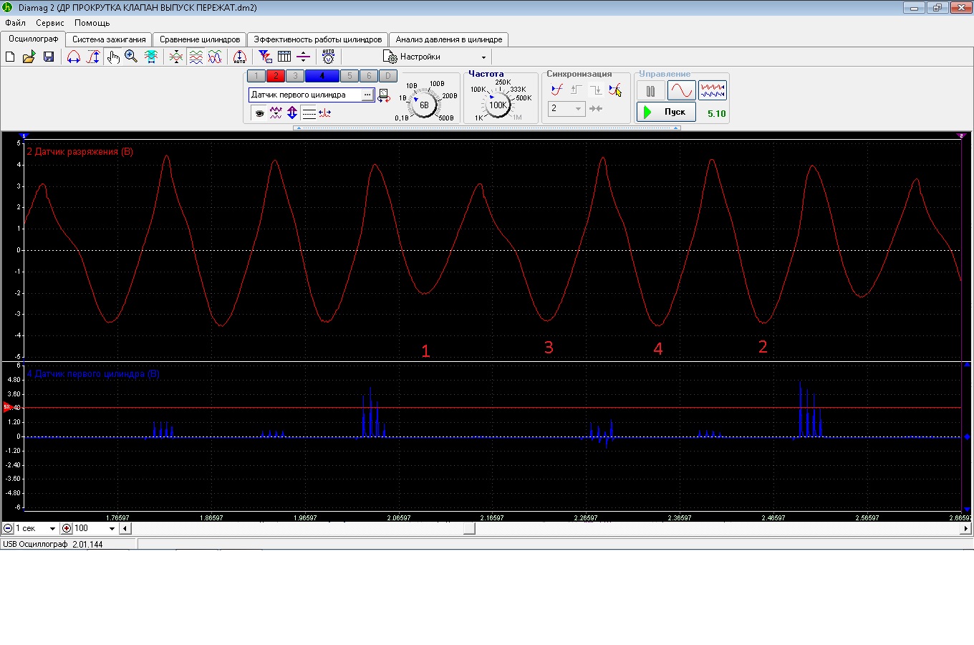Click the horizontal scrollbar right arrow
Image resolution: width=974 pixels, height=645 pixels.
966,529
